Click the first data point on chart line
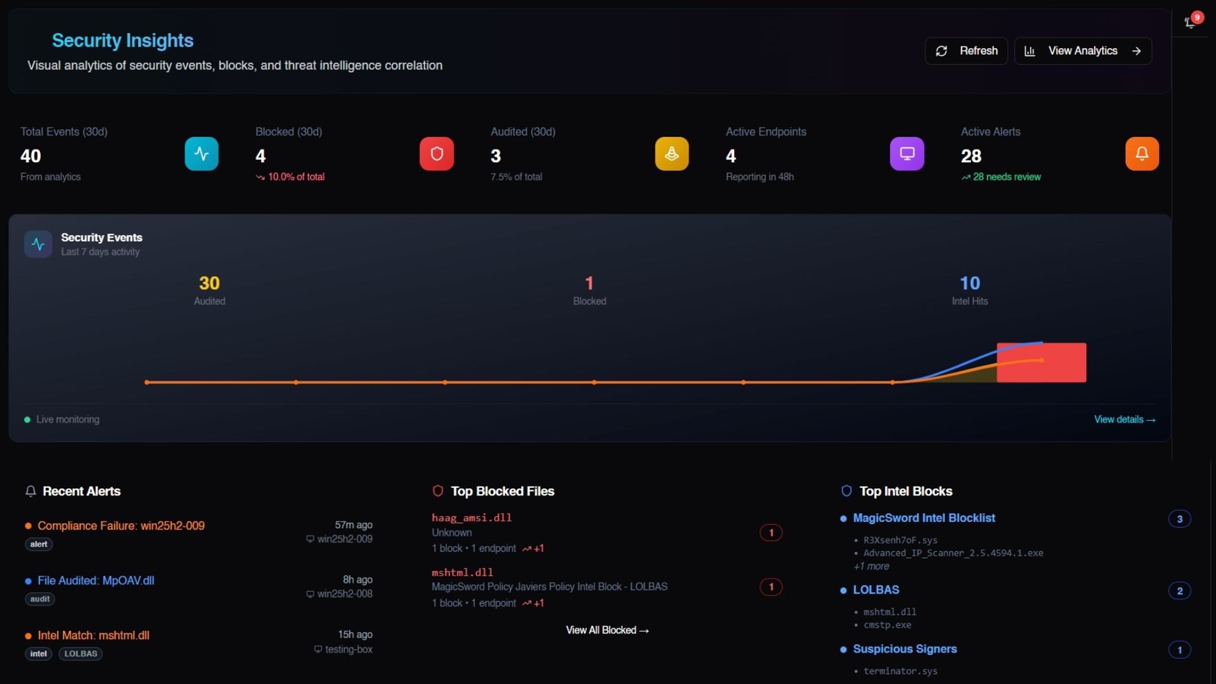The image size is (1216, 684). (x=147, y=382)
